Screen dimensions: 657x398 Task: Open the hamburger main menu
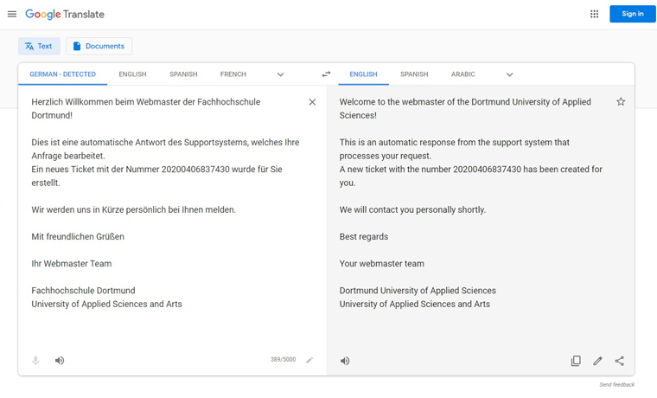click(x=12, y=14)
